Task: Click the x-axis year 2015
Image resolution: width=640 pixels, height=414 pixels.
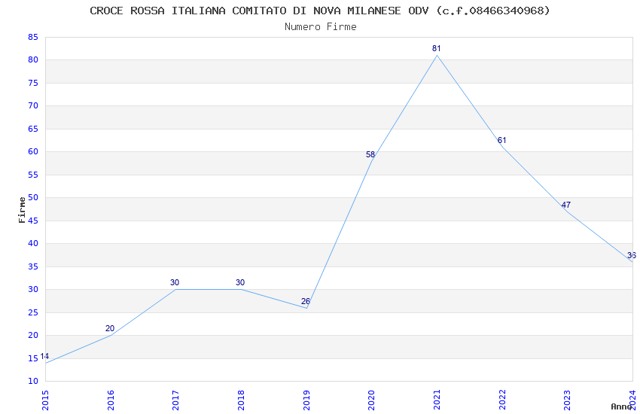Action: point(45,400)
